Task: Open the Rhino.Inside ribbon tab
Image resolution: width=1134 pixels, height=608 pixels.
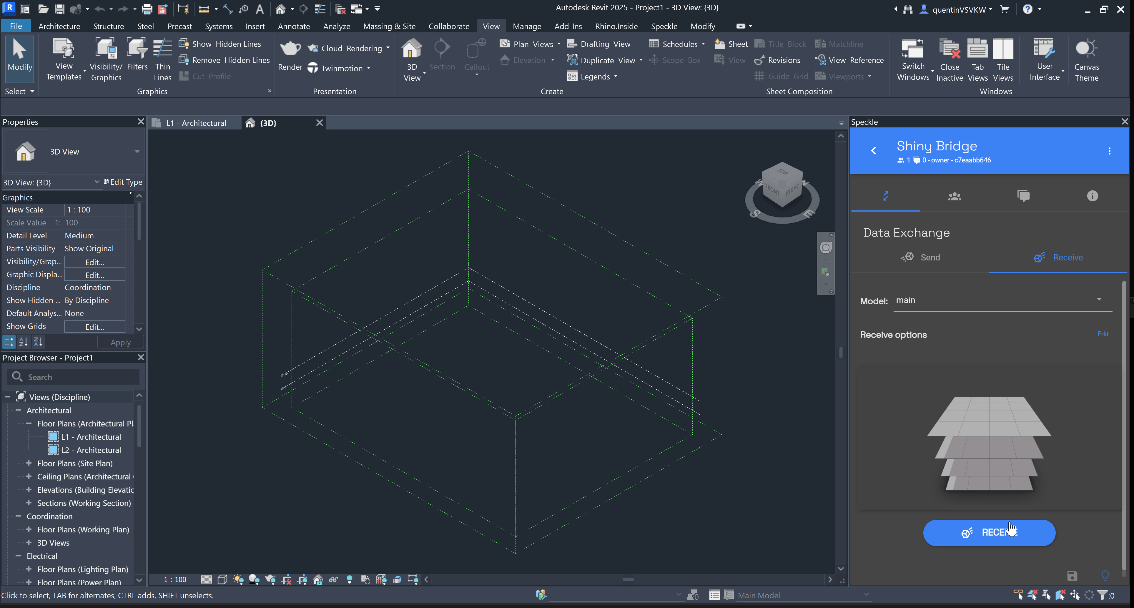Action: tap(616, 26)
